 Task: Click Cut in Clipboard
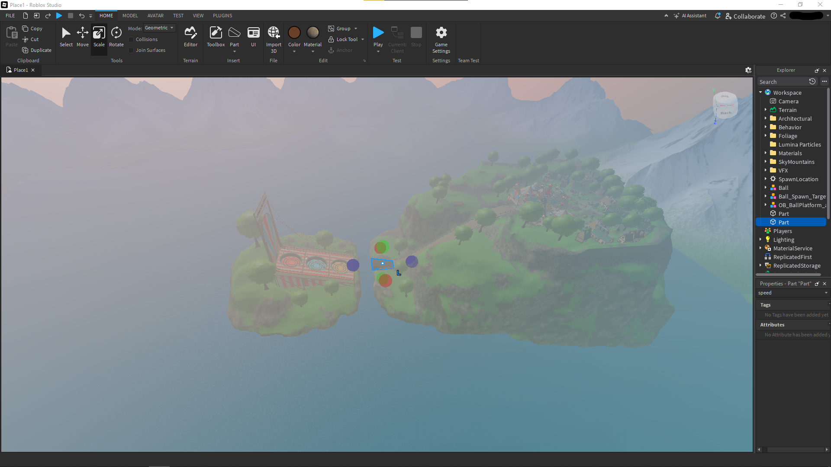tap(31, 39)
